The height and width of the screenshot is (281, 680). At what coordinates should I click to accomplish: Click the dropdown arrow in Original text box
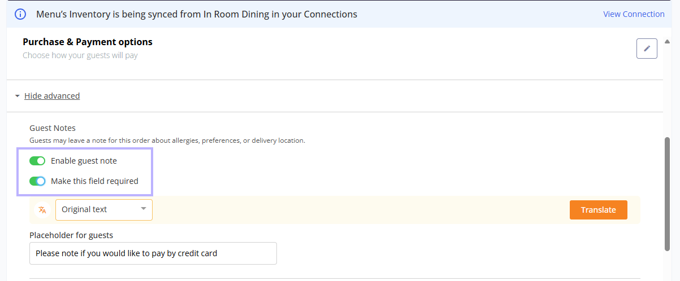click(x=144, y=209)
